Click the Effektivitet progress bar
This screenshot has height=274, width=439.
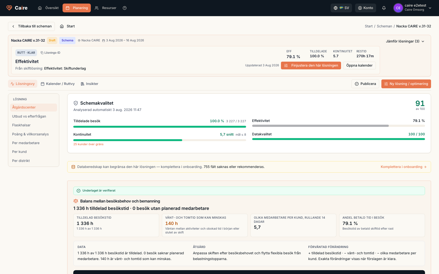[339, 126]
